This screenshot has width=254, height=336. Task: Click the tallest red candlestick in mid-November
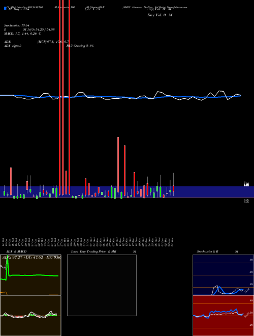[118, 164]
